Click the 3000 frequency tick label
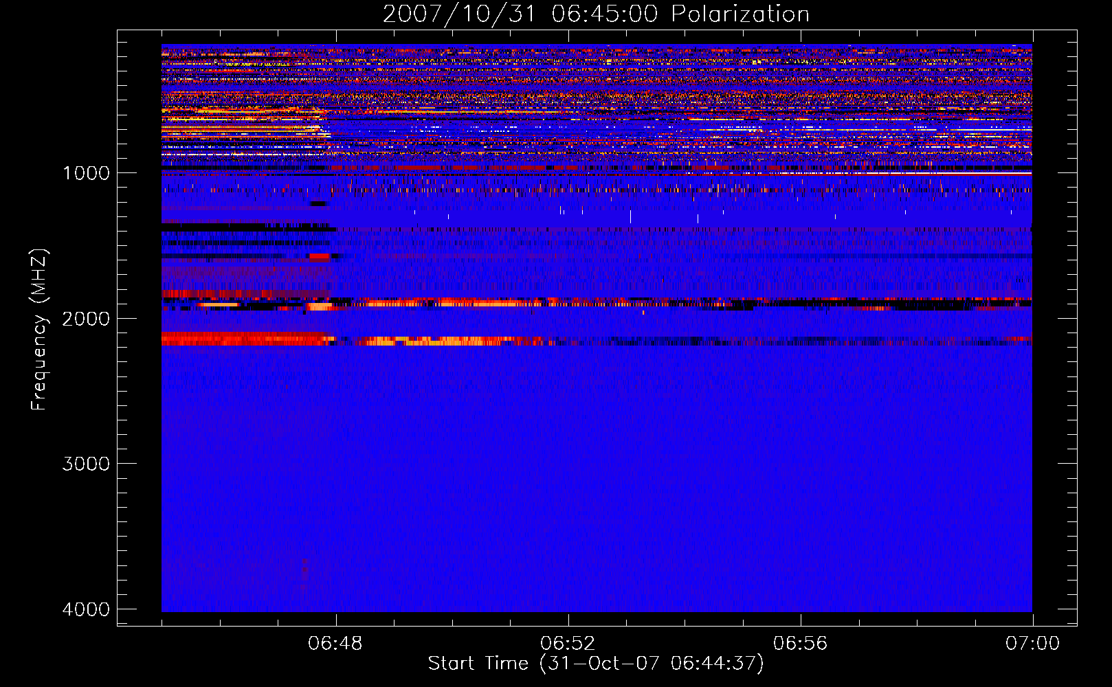This screenshot has height=687, width=1112. [86, 464]
